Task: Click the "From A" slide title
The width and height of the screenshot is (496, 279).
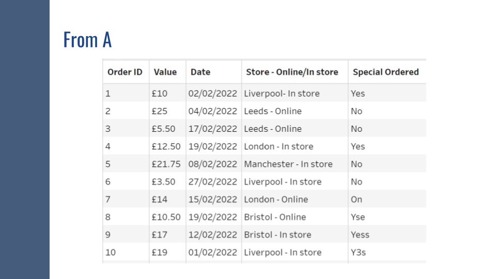Action: (87, 39)
